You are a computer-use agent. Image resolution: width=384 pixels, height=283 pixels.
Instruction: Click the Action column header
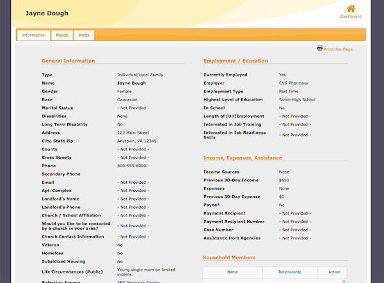334,272
